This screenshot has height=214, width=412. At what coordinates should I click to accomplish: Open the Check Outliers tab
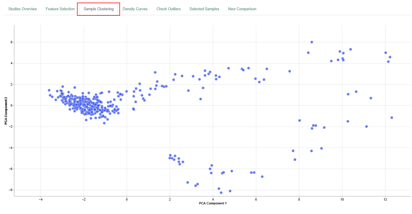point(169,9)
